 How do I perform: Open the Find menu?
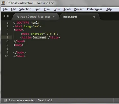[38, 9]
